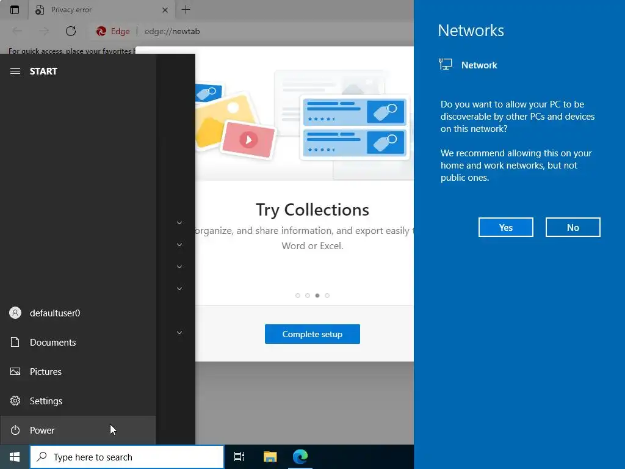
Task: Select the fourth carousel dot
Action: (327, 296)
